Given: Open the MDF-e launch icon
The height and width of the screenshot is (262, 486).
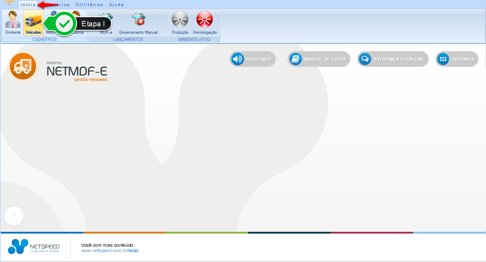Looking at the screenshot, I should 106,23.
